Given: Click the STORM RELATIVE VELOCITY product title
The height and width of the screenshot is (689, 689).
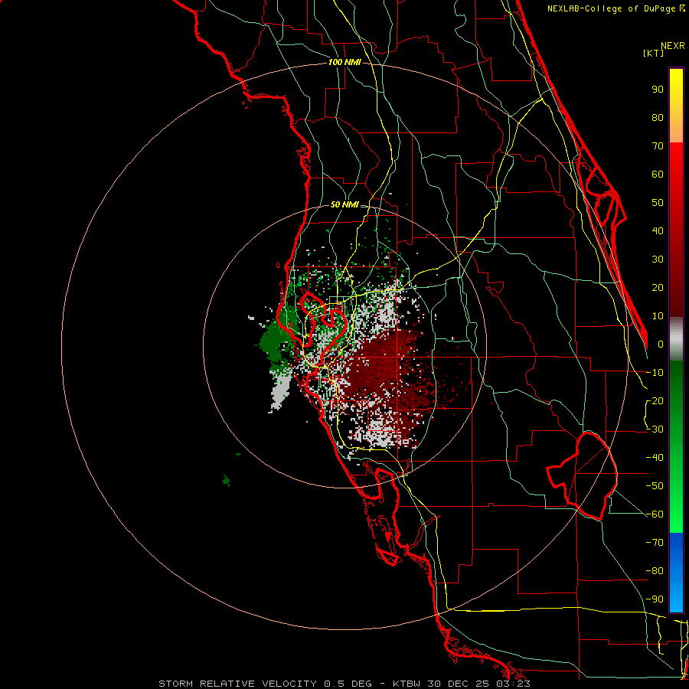Looking at the screenshot, I should click(x=237, y=684).
